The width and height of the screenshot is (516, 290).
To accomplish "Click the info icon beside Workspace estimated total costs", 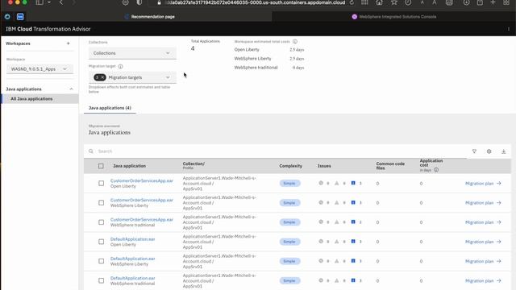I will (295, 41).
